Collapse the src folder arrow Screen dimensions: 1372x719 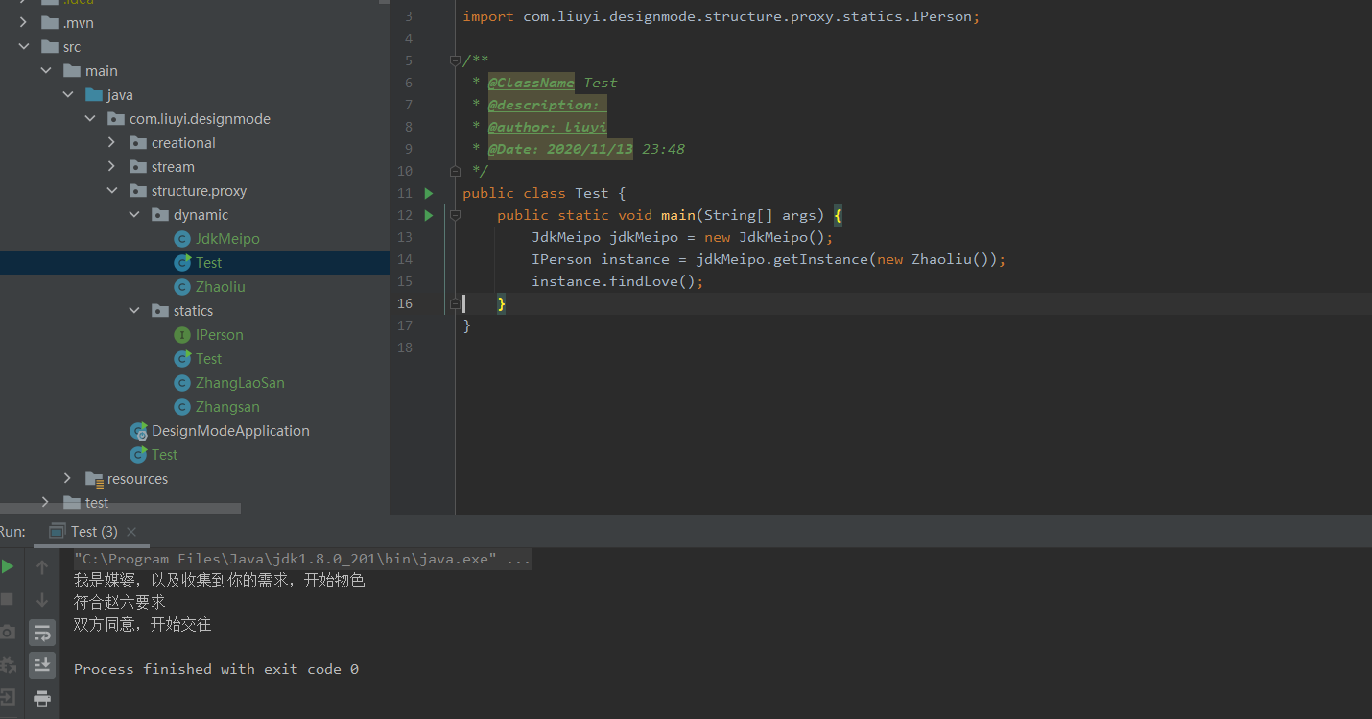click(x=23, y=47)
